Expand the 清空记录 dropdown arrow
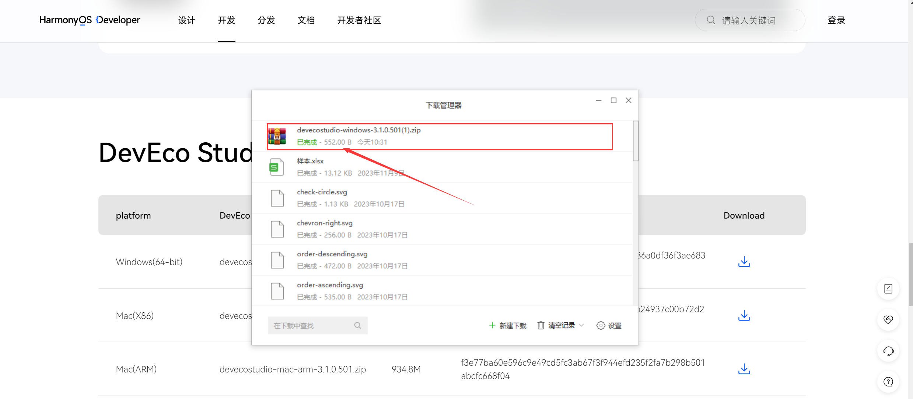Screen dimensions: 913x399 (x=581, y=325)
